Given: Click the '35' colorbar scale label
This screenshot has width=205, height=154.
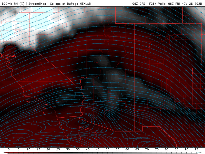Looking at the screenshot, I should (x=78, y=149).
